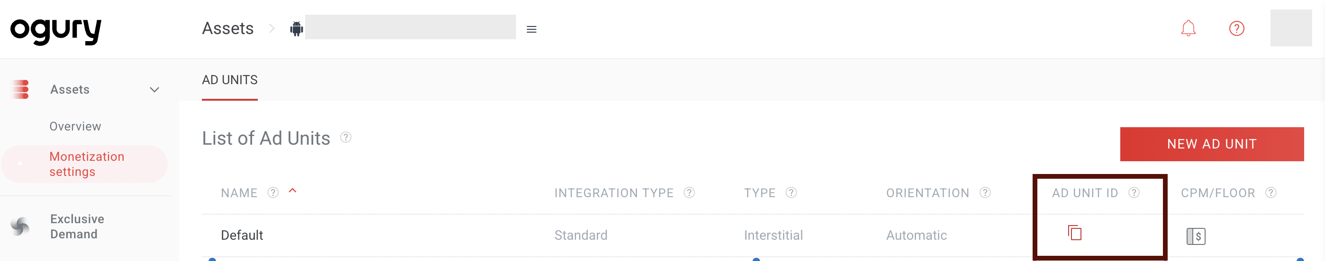Show the CPM/Floor column help tooltip
Viewport: 1325px width, 261px height.
click(x=1271, y=193)
